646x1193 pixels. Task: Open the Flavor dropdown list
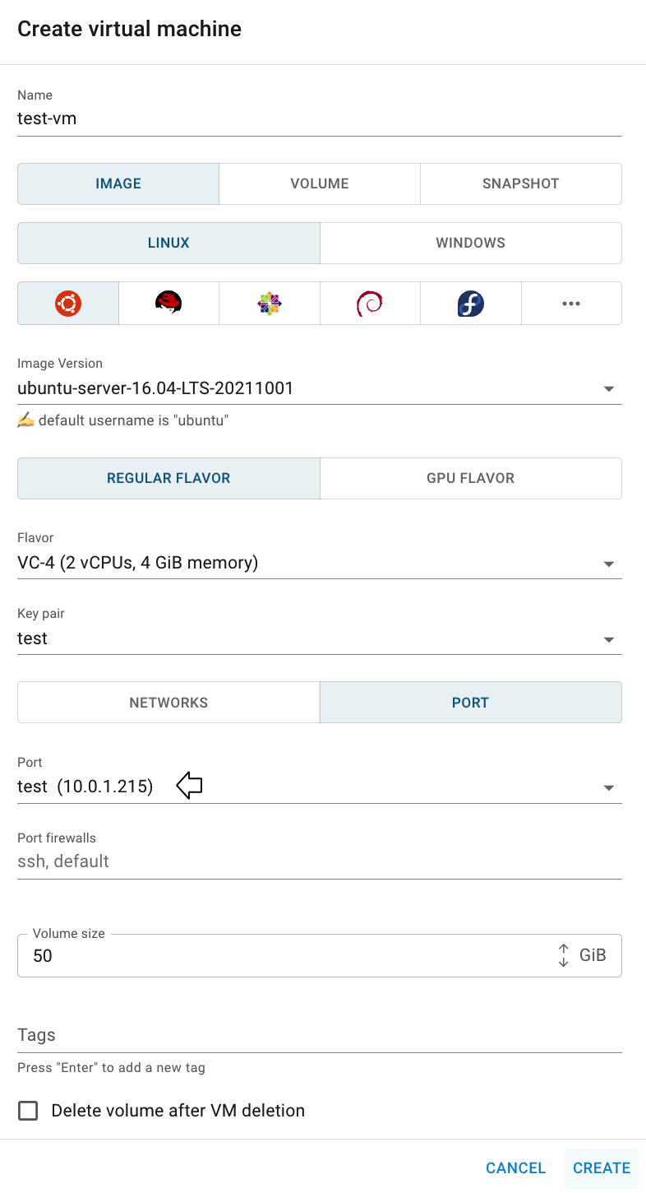coord(608,564)
